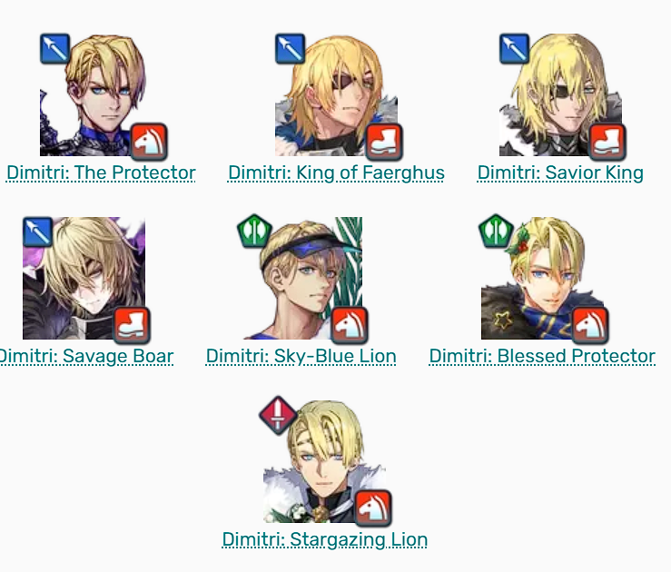
Task: Open the Dimitri: Savage Boar link
Action: click(86, 356)
